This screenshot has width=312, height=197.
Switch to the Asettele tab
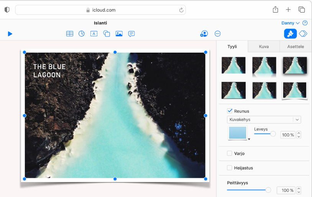pos(295,46)
